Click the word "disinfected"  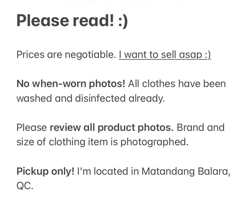[x=100, y=98]
